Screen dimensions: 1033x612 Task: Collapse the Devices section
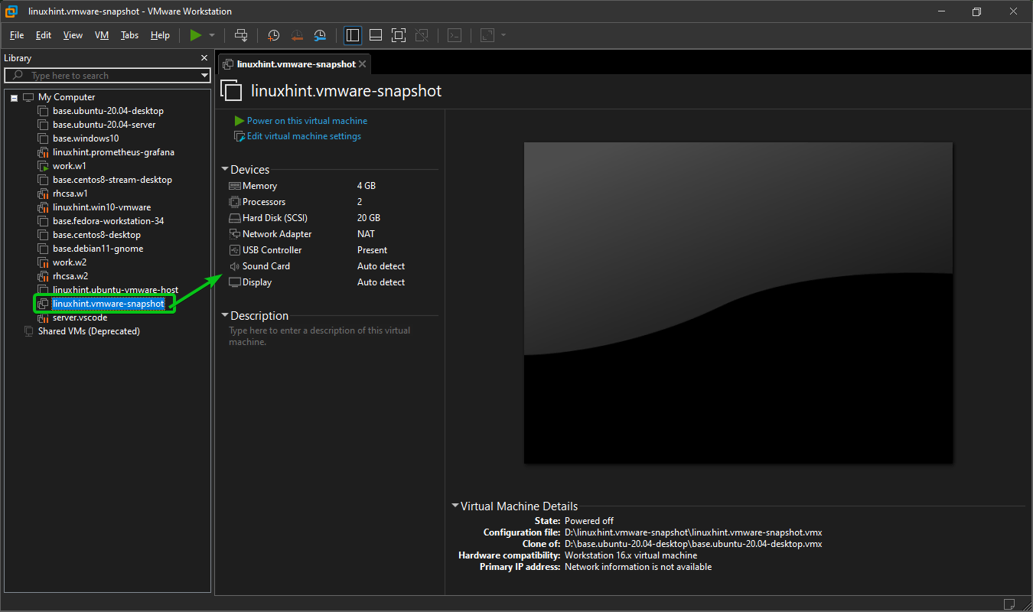coord(225,169)
